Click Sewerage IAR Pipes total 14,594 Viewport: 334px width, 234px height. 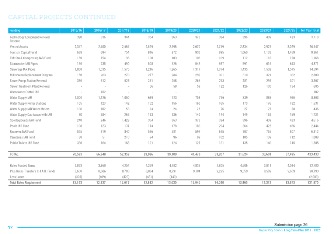coord(314,69)
